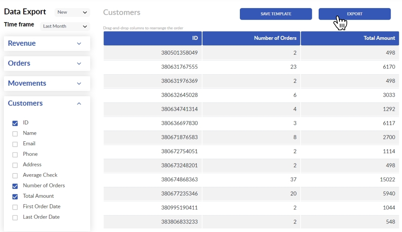Click the Data Export title
Viewport: 402px width, 232px height.
tap(25, 12)
